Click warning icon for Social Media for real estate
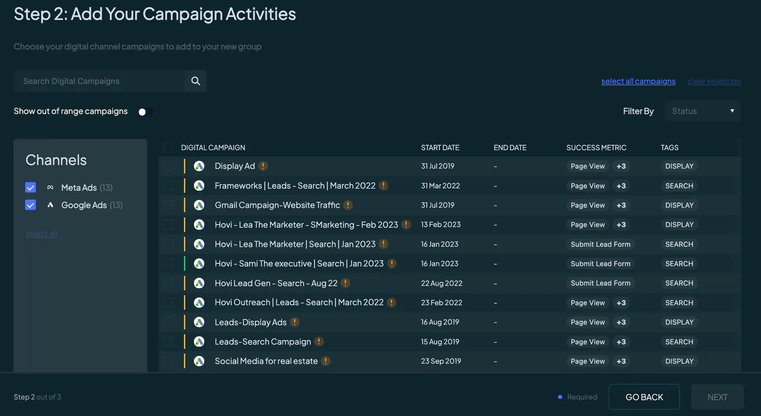The width and height of the screenshot is (761, 416). click(x=326, y=361)
